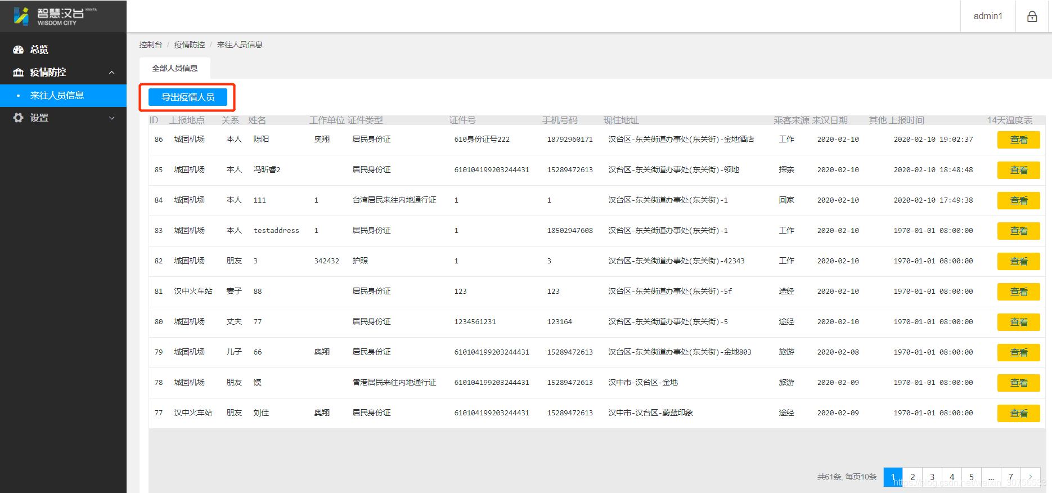Click the name 陈阳 in row 86
The height and width of the screenshot is (493, 1052).
261,139
